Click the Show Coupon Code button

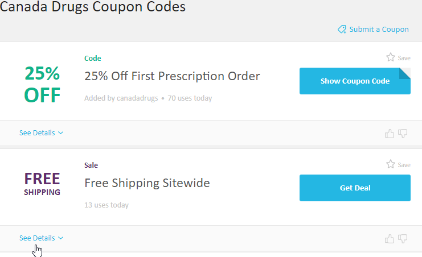click(355, 81)
